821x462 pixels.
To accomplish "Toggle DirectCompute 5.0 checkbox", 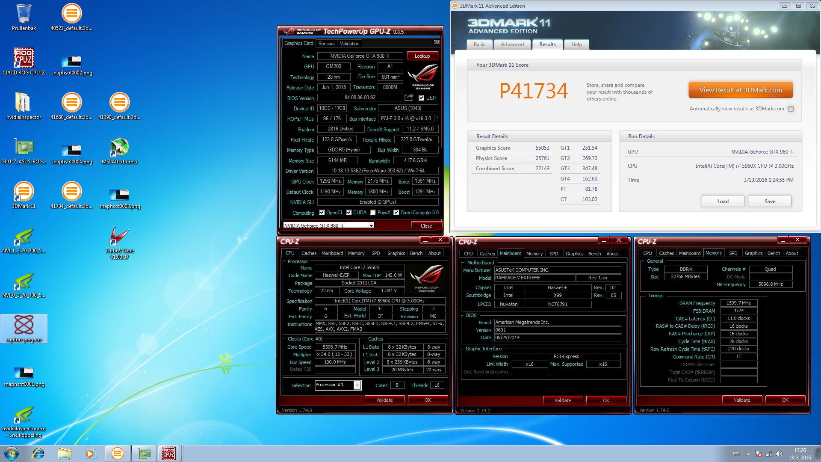I will [396, 213].
